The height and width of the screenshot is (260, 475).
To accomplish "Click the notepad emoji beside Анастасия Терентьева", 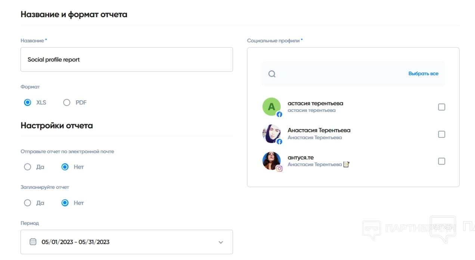I will [x=346, y=165].
